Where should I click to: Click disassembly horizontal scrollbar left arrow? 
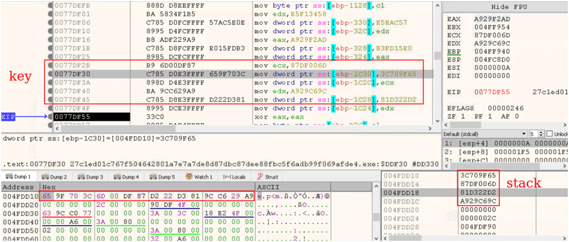[56, 129]
